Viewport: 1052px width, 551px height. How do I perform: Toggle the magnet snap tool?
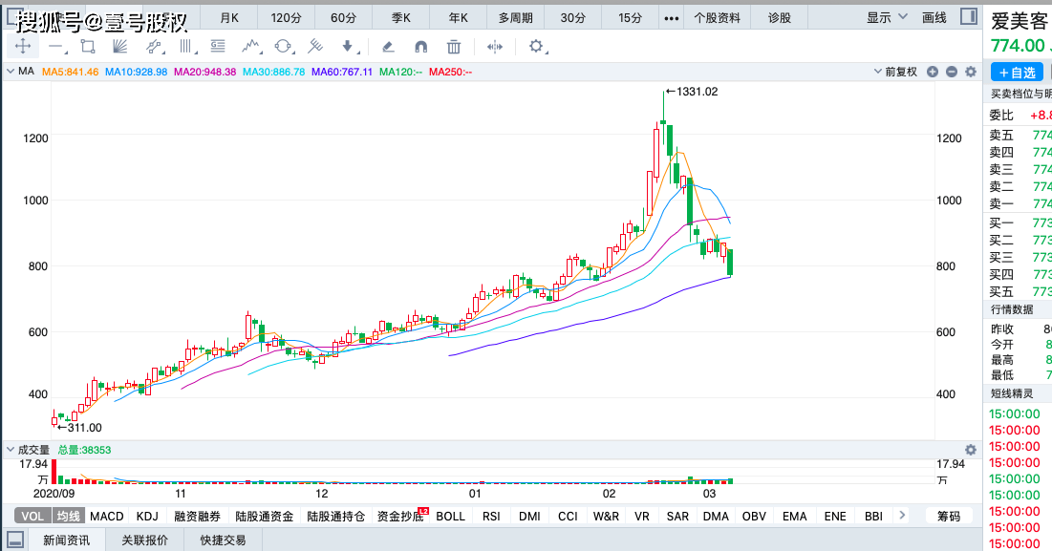click(420, 46)
